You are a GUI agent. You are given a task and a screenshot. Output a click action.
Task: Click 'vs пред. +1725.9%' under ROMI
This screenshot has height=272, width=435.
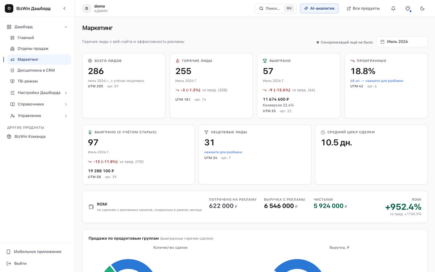[406, 214]
